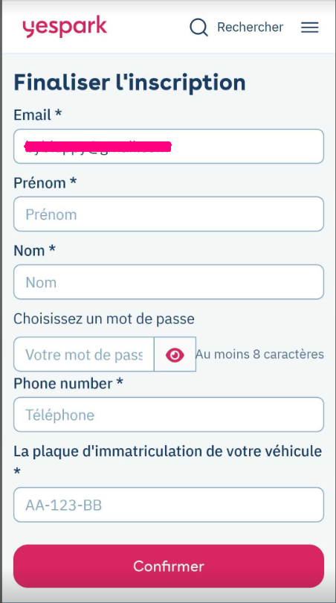Click the Votre mot de passe field
Screen dimensions: 336x603
pyautogui.click(x=84, y=354)
